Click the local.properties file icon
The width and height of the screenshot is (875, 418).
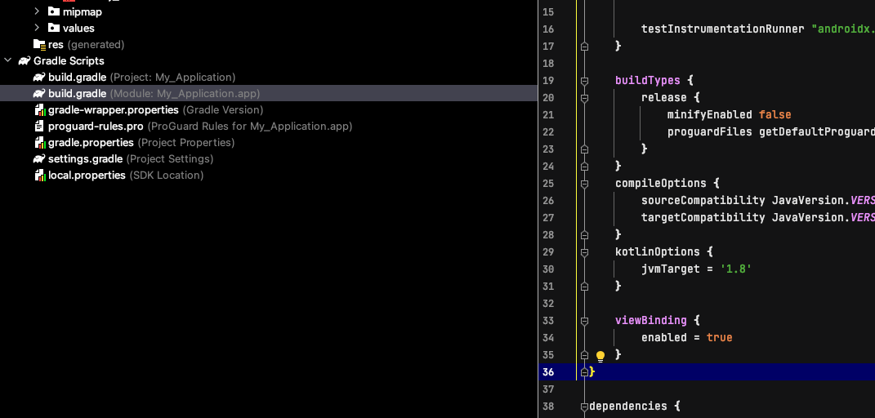click(x=39, y=176)
